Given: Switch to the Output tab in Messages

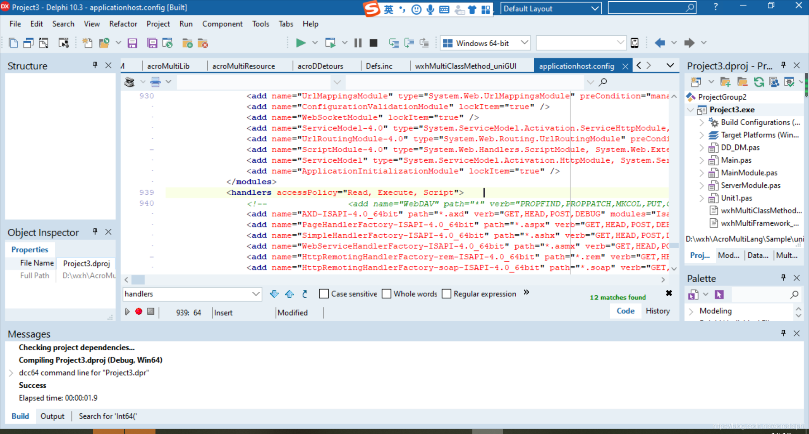Looking at the screenshot, I should coord(53,416).
